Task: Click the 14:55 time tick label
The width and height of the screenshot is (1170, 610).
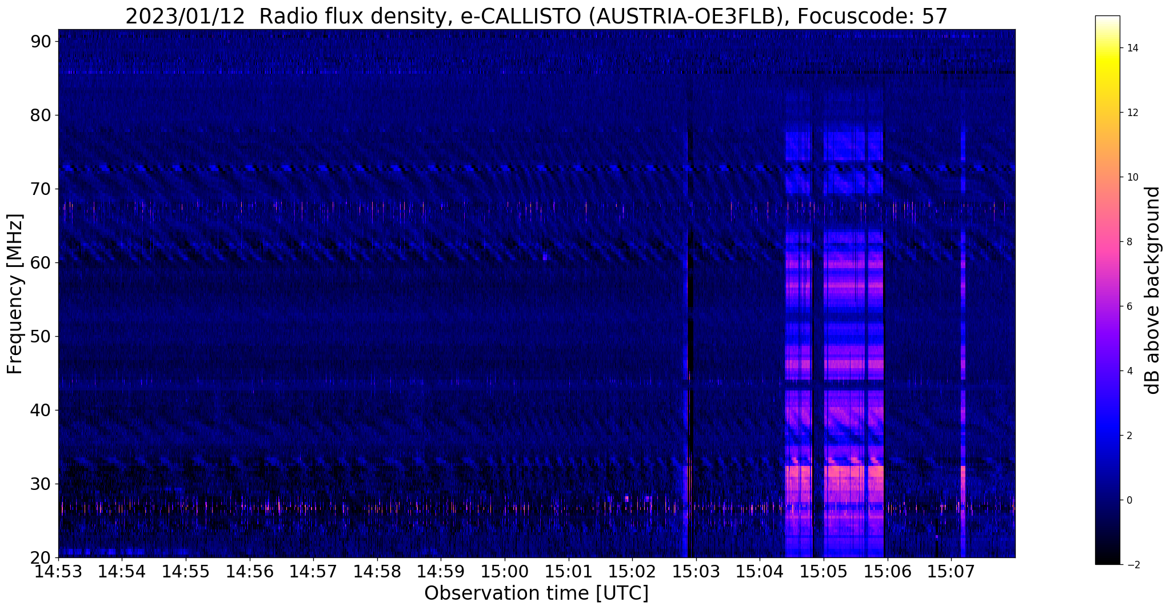Action: pyautogui.click(x=186, y=571)
